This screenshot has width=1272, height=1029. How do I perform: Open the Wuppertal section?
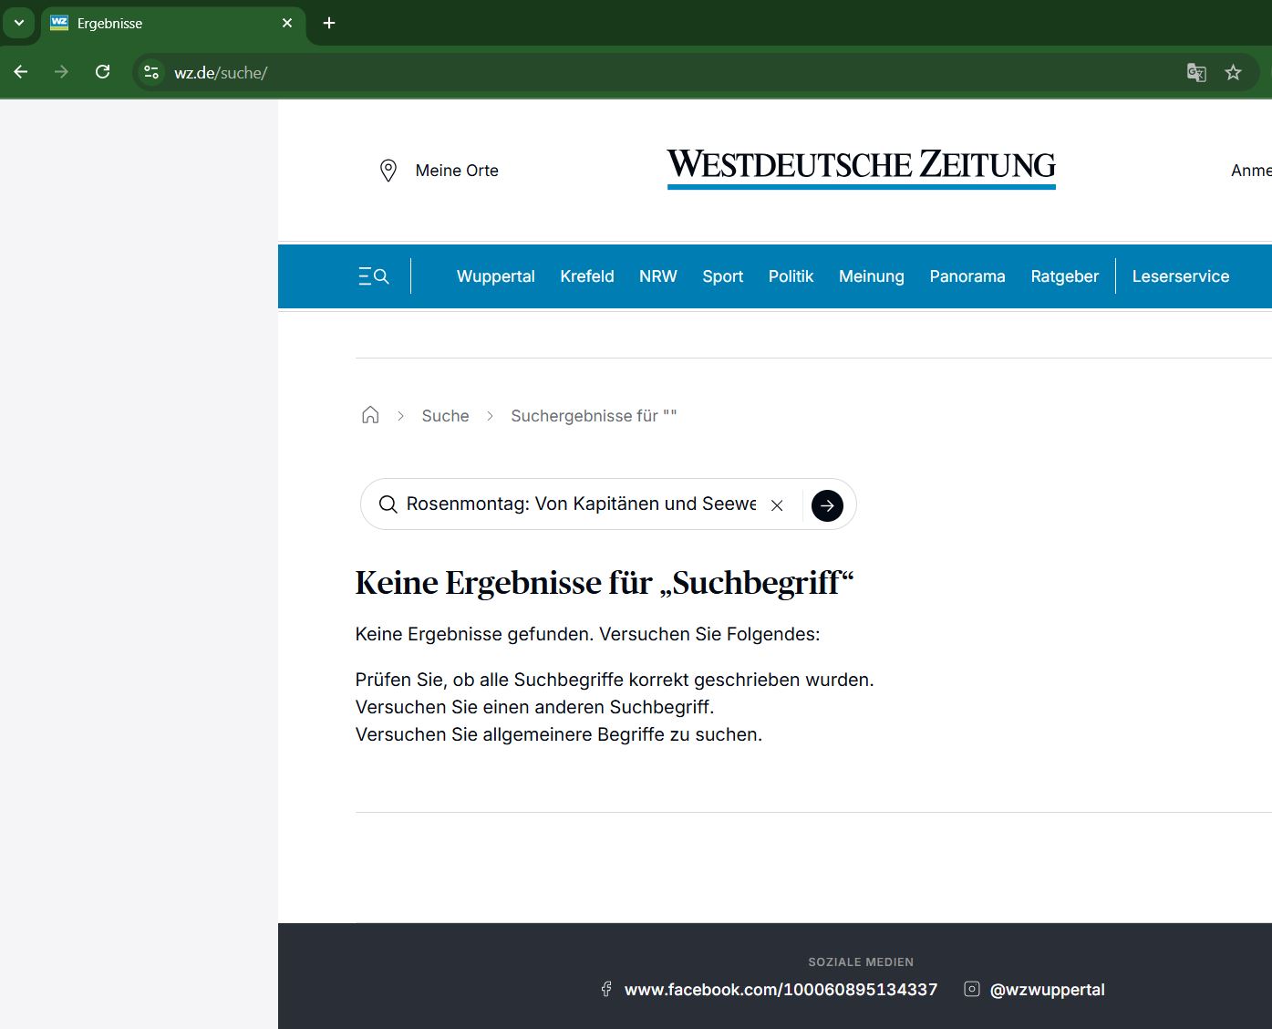[x=495, y=276]
